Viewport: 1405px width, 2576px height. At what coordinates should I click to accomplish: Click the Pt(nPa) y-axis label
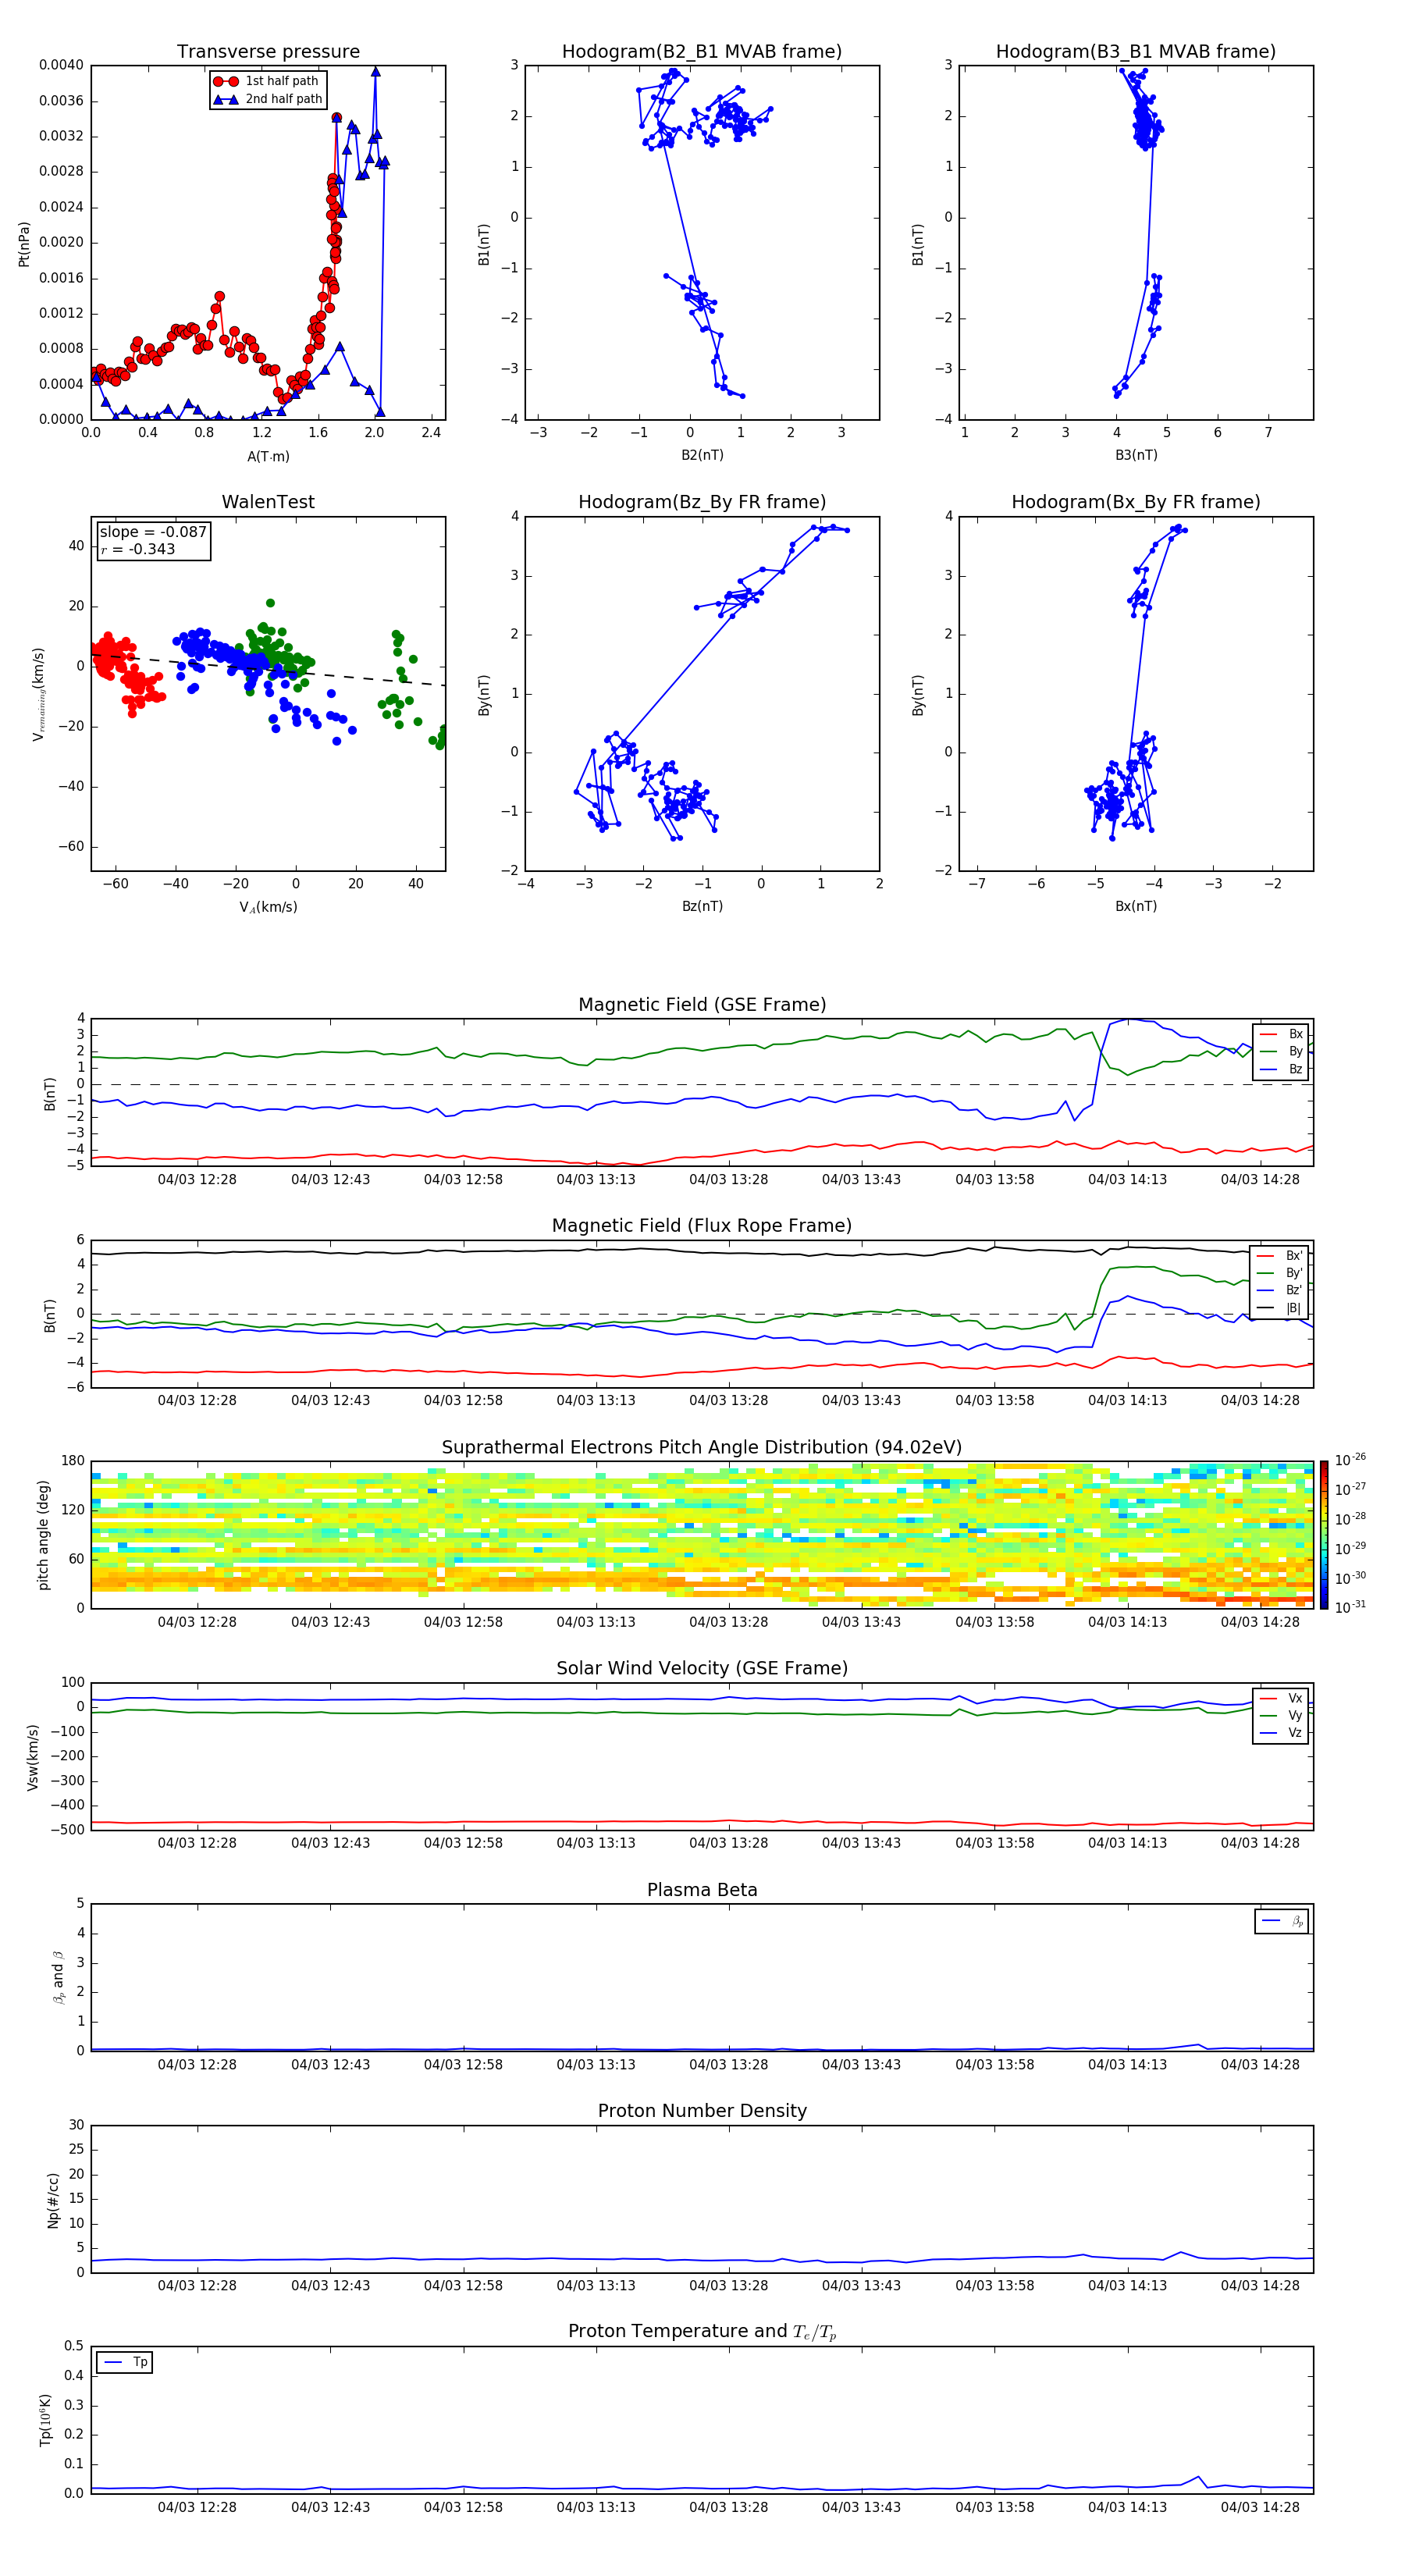24,244
